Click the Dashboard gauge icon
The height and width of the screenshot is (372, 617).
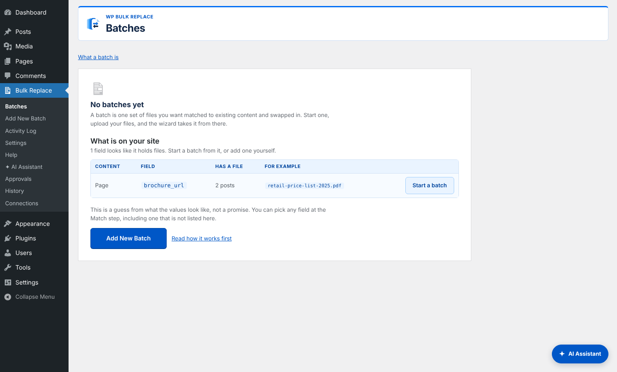click(x=8, y=12)
